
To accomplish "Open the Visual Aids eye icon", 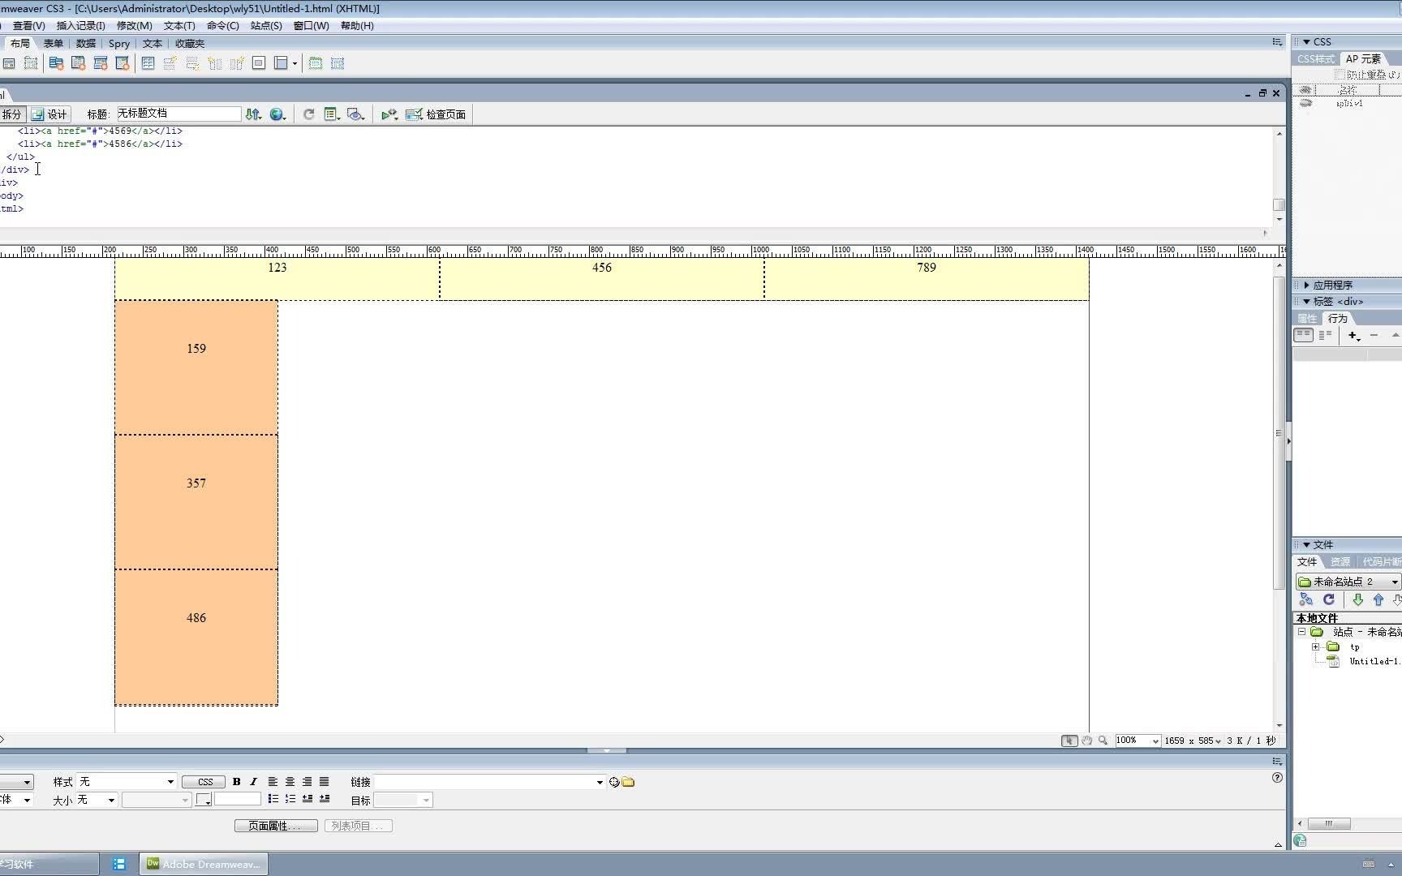I will 355,114.
